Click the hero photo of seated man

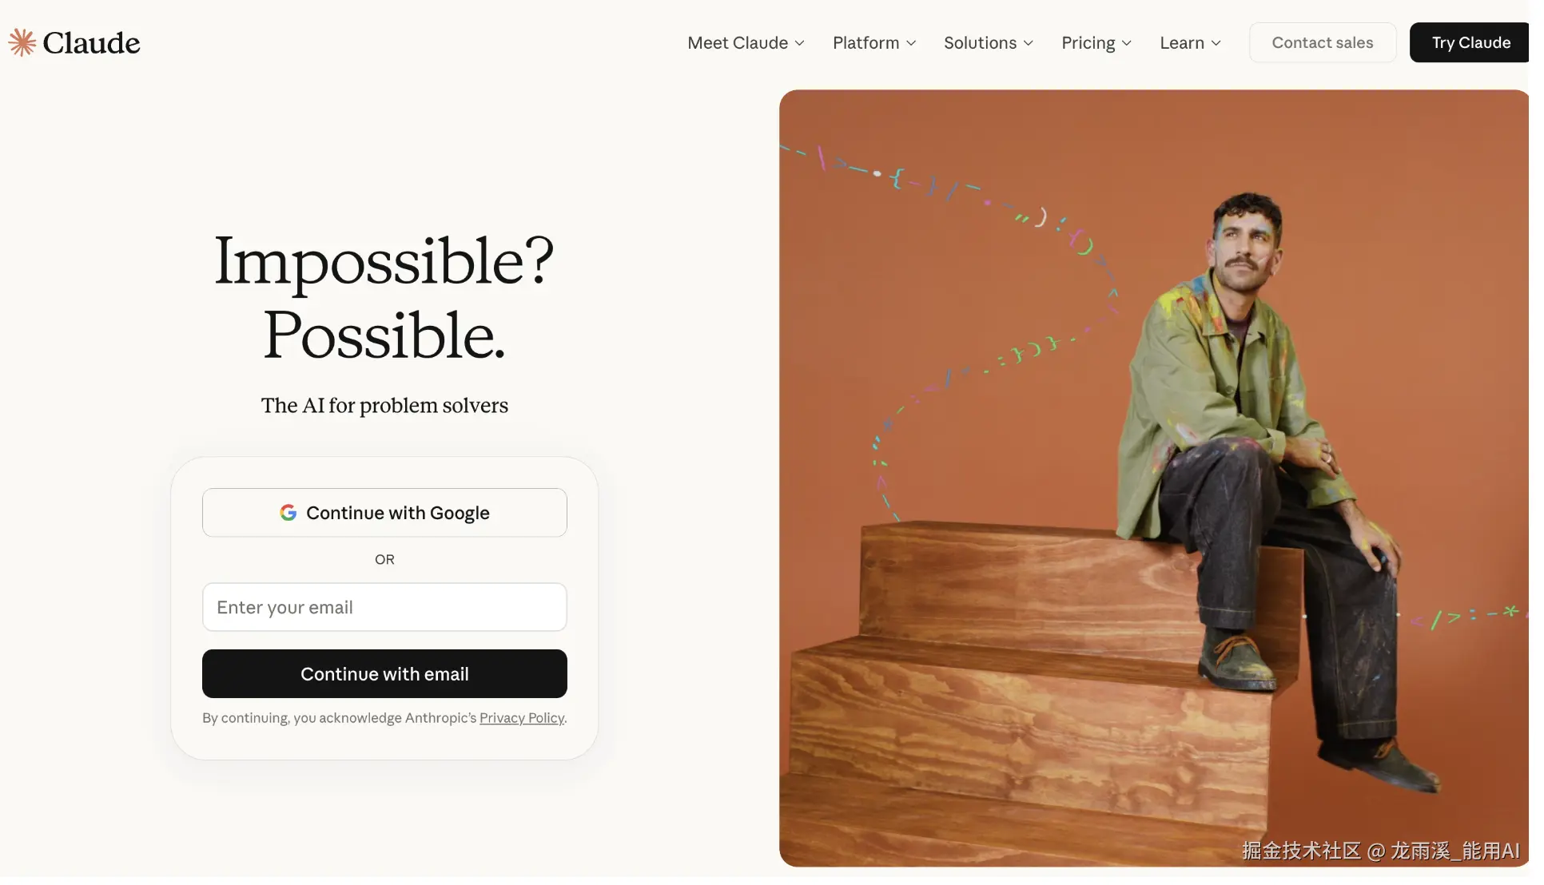coord(1154,478)
